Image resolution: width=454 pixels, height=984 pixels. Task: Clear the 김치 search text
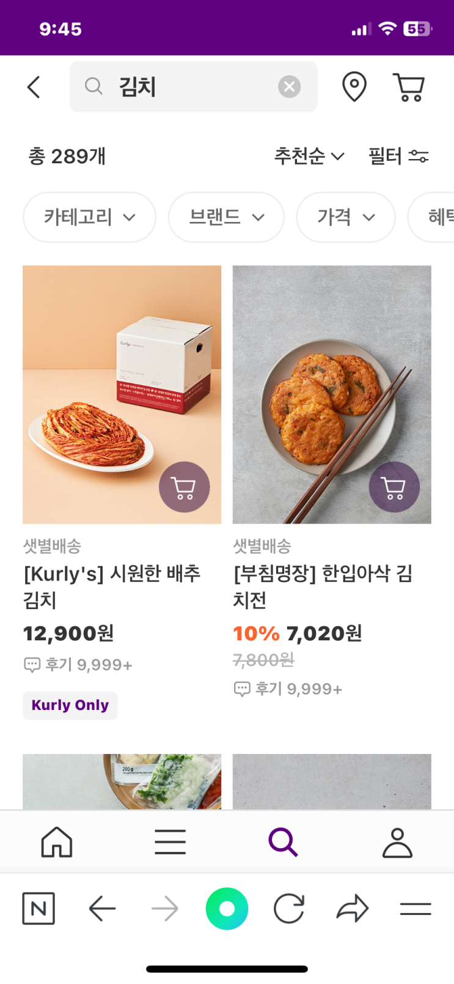(x=289, y=87)
